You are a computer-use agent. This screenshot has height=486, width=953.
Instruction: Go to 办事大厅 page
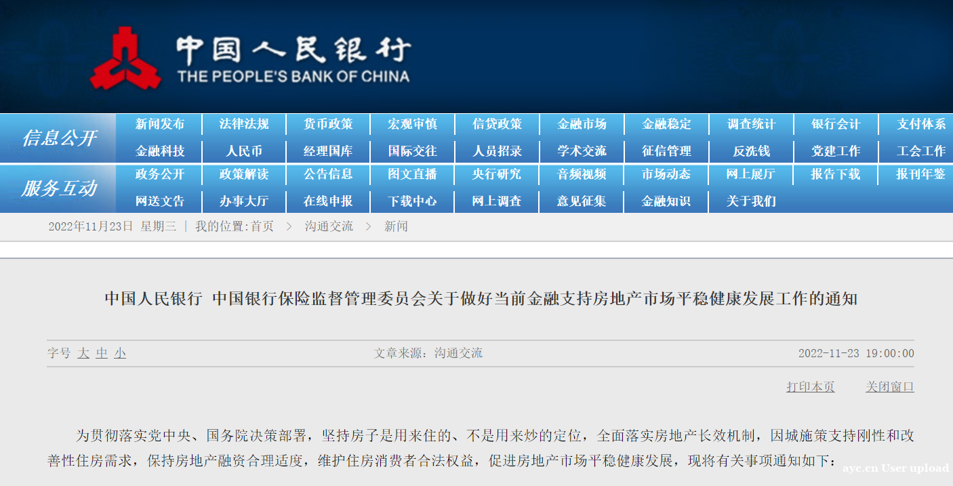click(244, 201)
